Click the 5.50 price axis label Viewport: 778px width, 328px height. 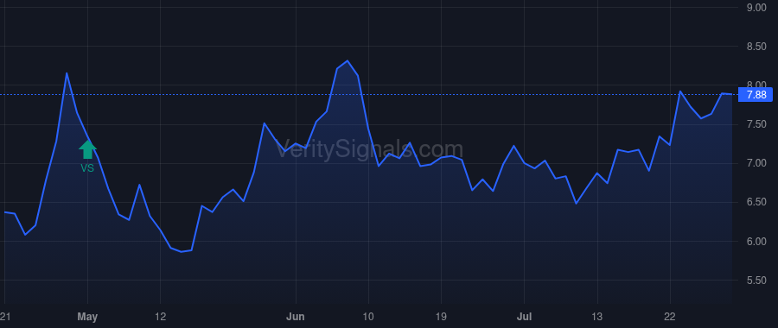coord(756,281)
